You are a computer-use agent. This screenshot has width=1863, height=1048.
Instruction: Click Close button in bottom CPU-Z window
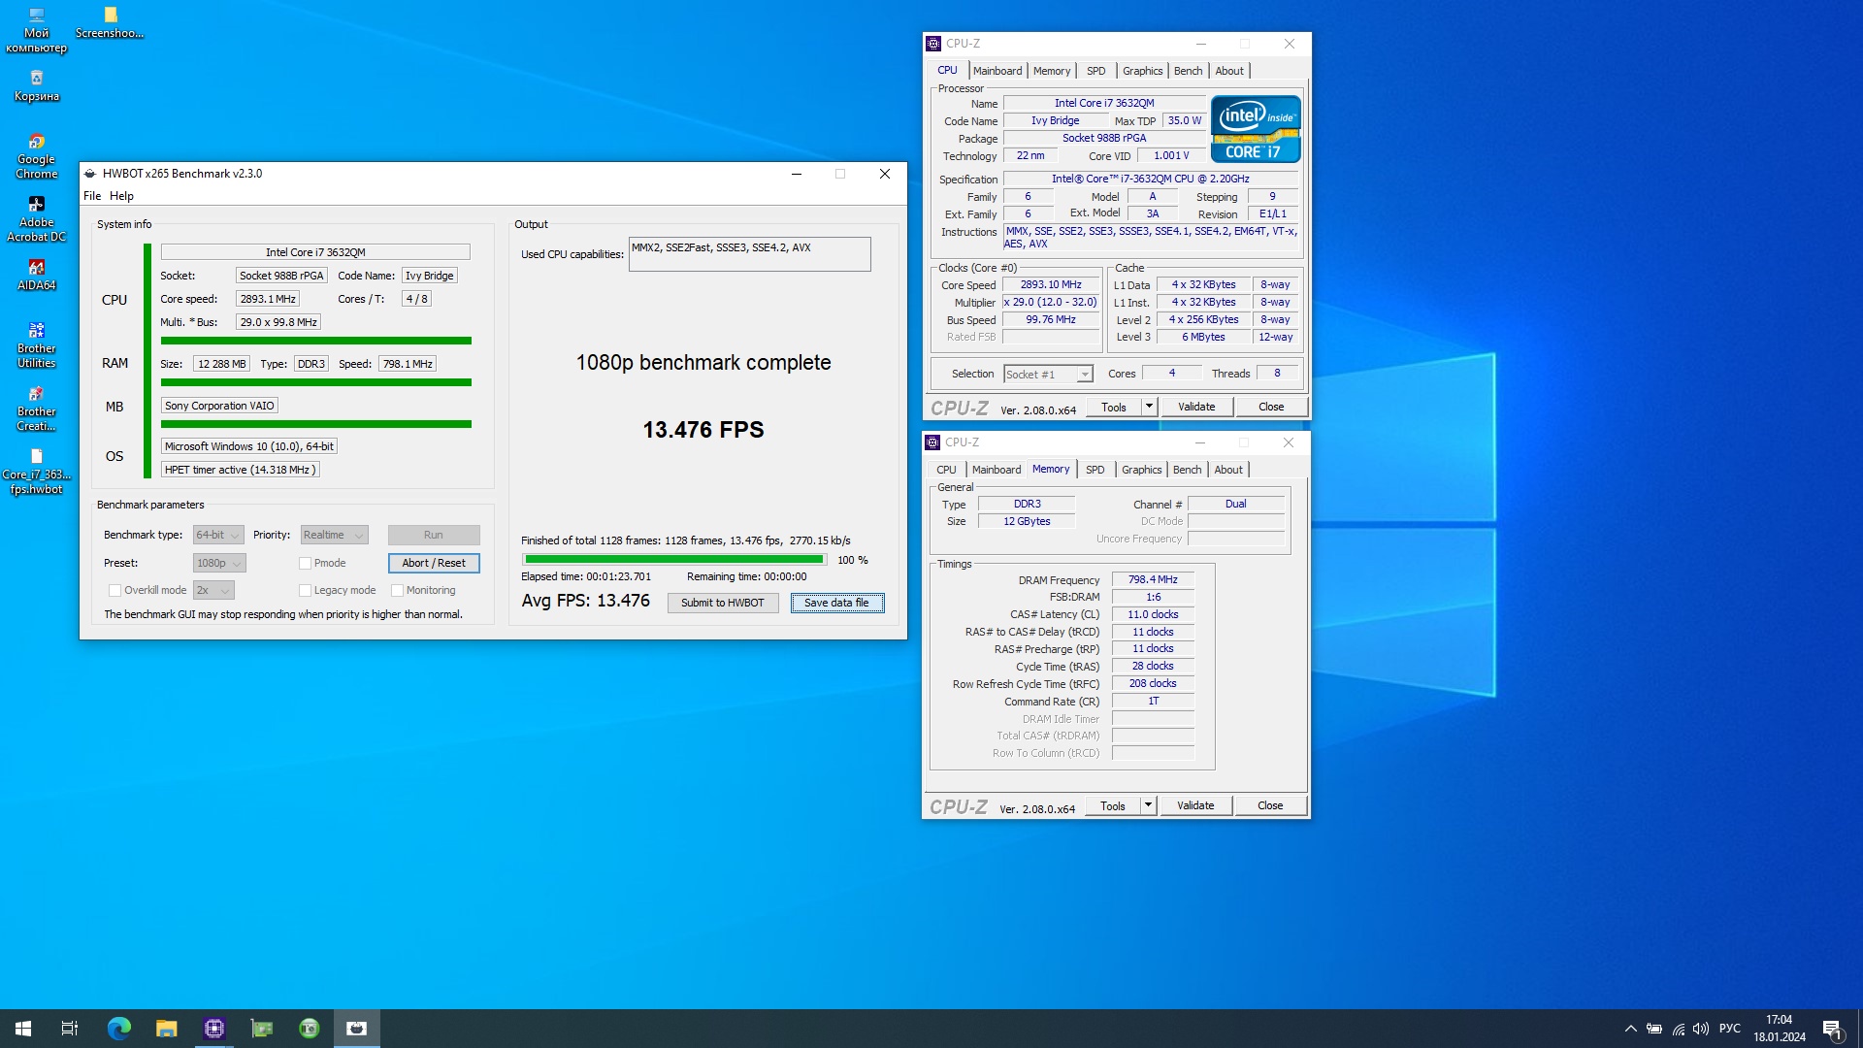click(x=1270, y=805)
